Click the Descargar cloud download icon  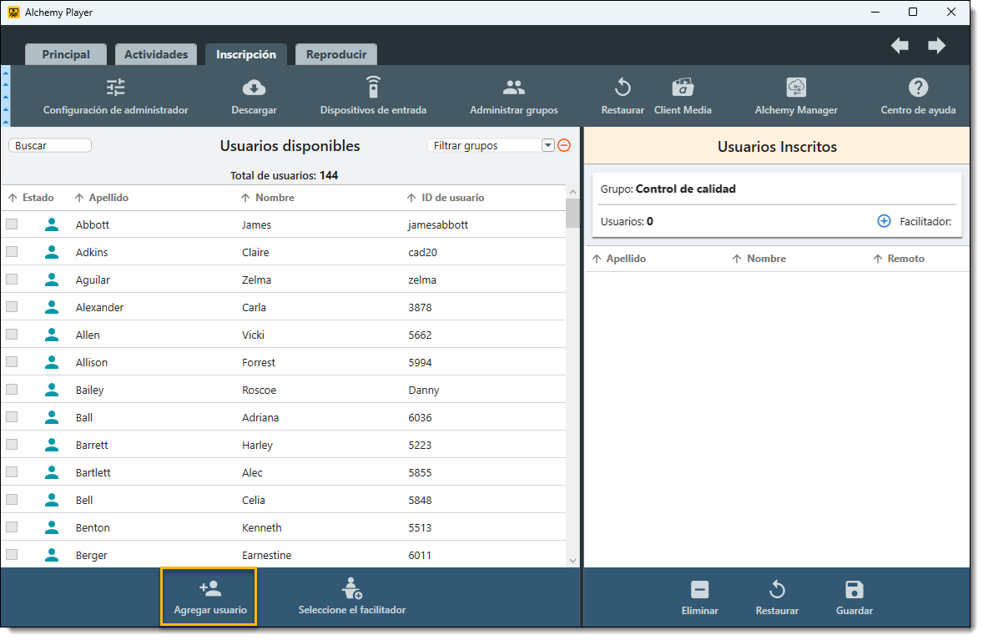tap(254, 88)
